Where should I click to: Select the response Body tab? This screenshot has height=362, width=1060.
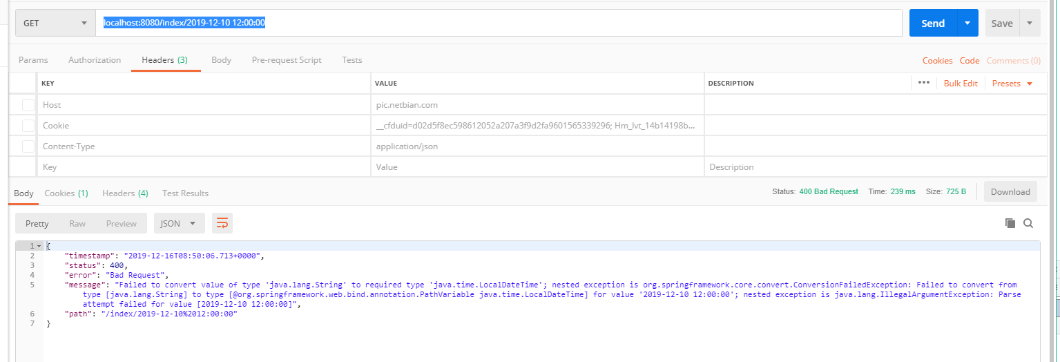pyautogui.click(x=23, y=193)
